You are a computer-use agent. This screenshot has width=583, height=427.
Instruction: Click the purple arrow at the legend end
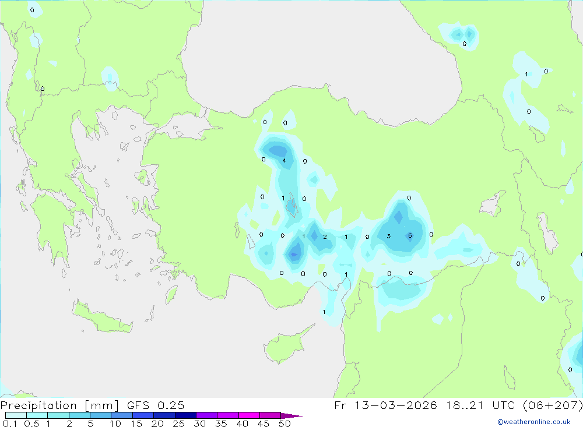tap(291, 415)
